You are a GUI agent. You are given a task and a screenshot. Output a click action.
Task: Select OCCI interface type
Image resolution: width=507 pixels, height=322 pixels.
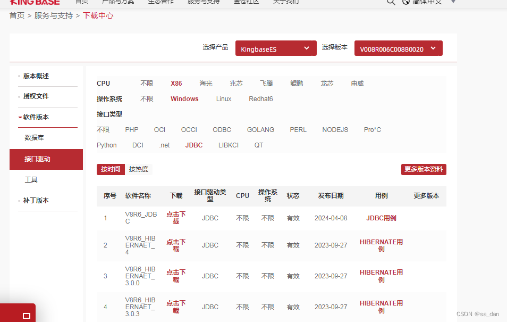click(x=189, y=130)
